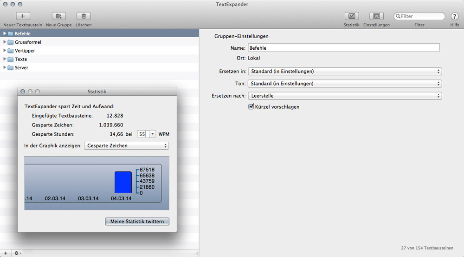464x257 pixels.
Task: Expand the Server group triangle
Action: (5, 67)
